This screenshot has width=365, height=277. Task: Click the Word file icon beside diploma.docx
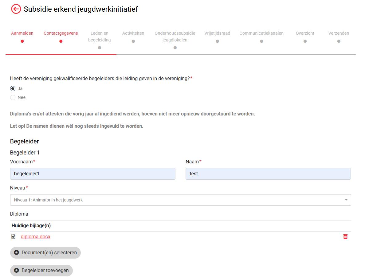(14, 236)
